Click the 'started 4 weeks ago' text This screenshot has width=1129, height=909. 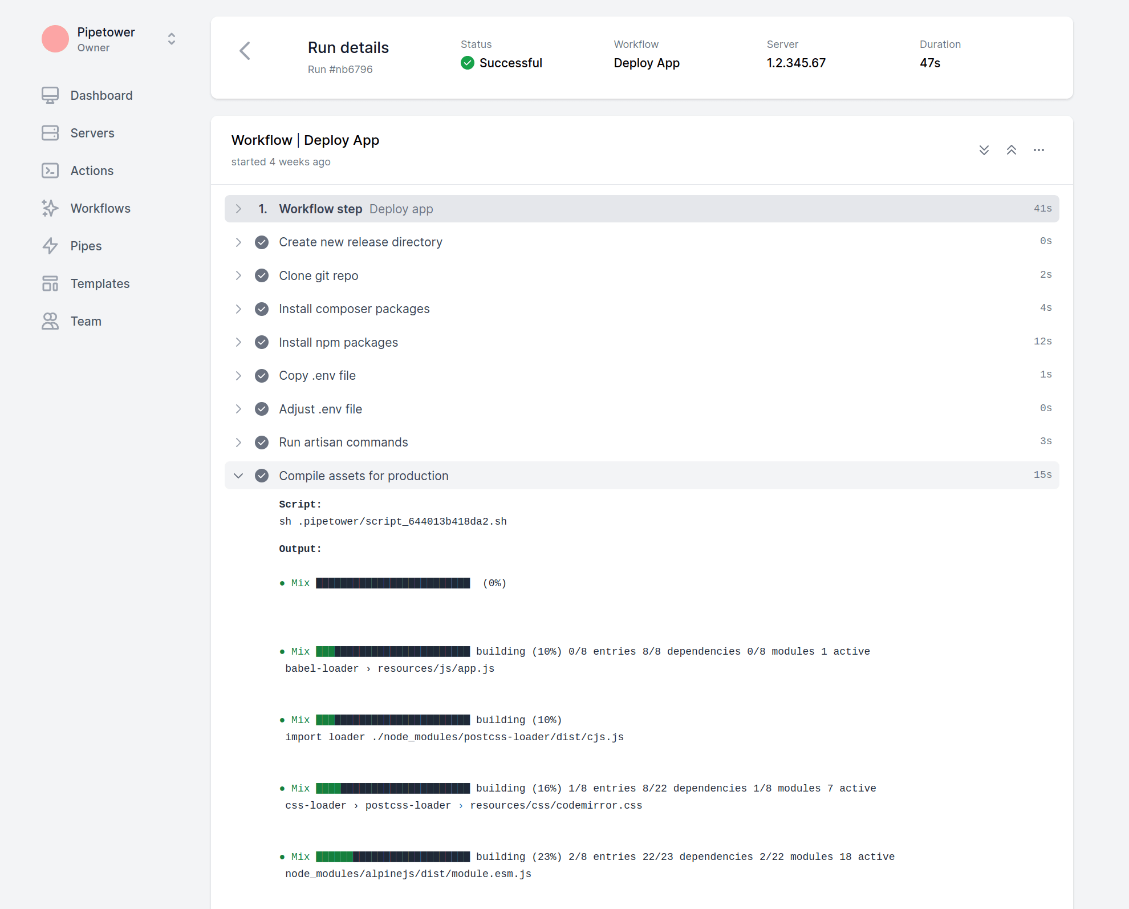pyautogui.click(x=281, y=162)
